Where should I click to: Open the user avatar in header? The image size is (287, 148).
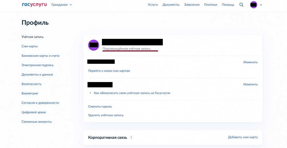point(254,5)
